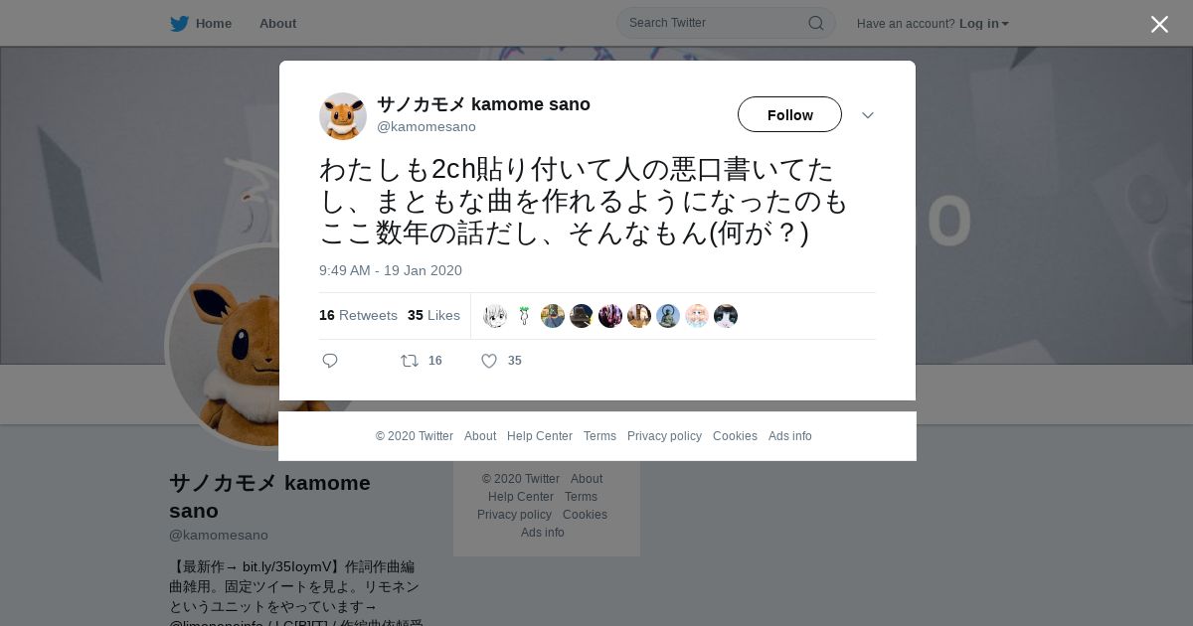Open Privacy policy in the modal footer
The height and width of the screenshot is (626, 1193).
(x=664, y=436)
